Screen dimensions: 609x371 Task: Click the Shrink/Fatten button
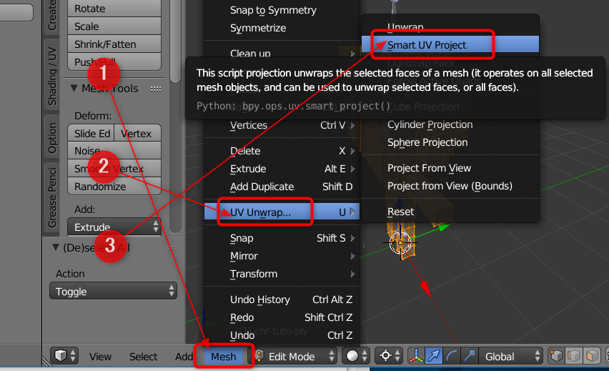pyautogui.click(x=114, y=44)
